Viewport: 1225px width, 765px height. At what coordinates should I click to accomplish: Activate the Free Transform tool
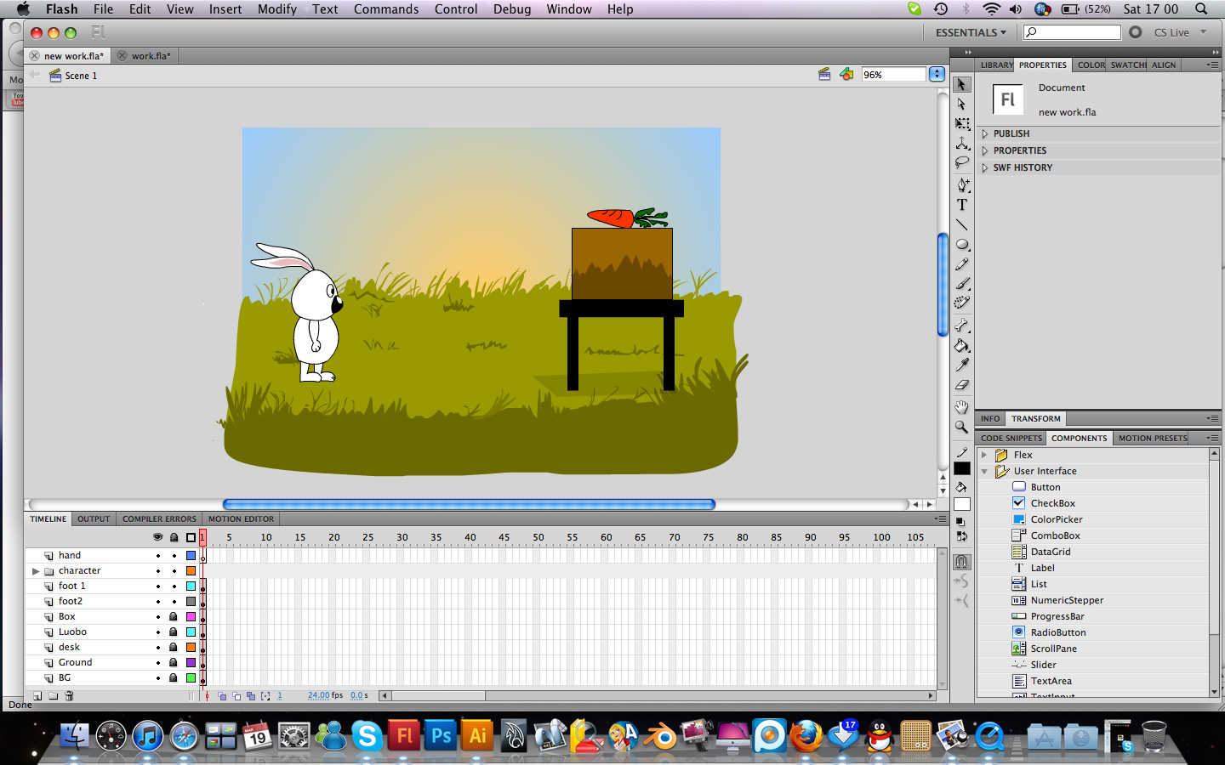coord(962,123)
